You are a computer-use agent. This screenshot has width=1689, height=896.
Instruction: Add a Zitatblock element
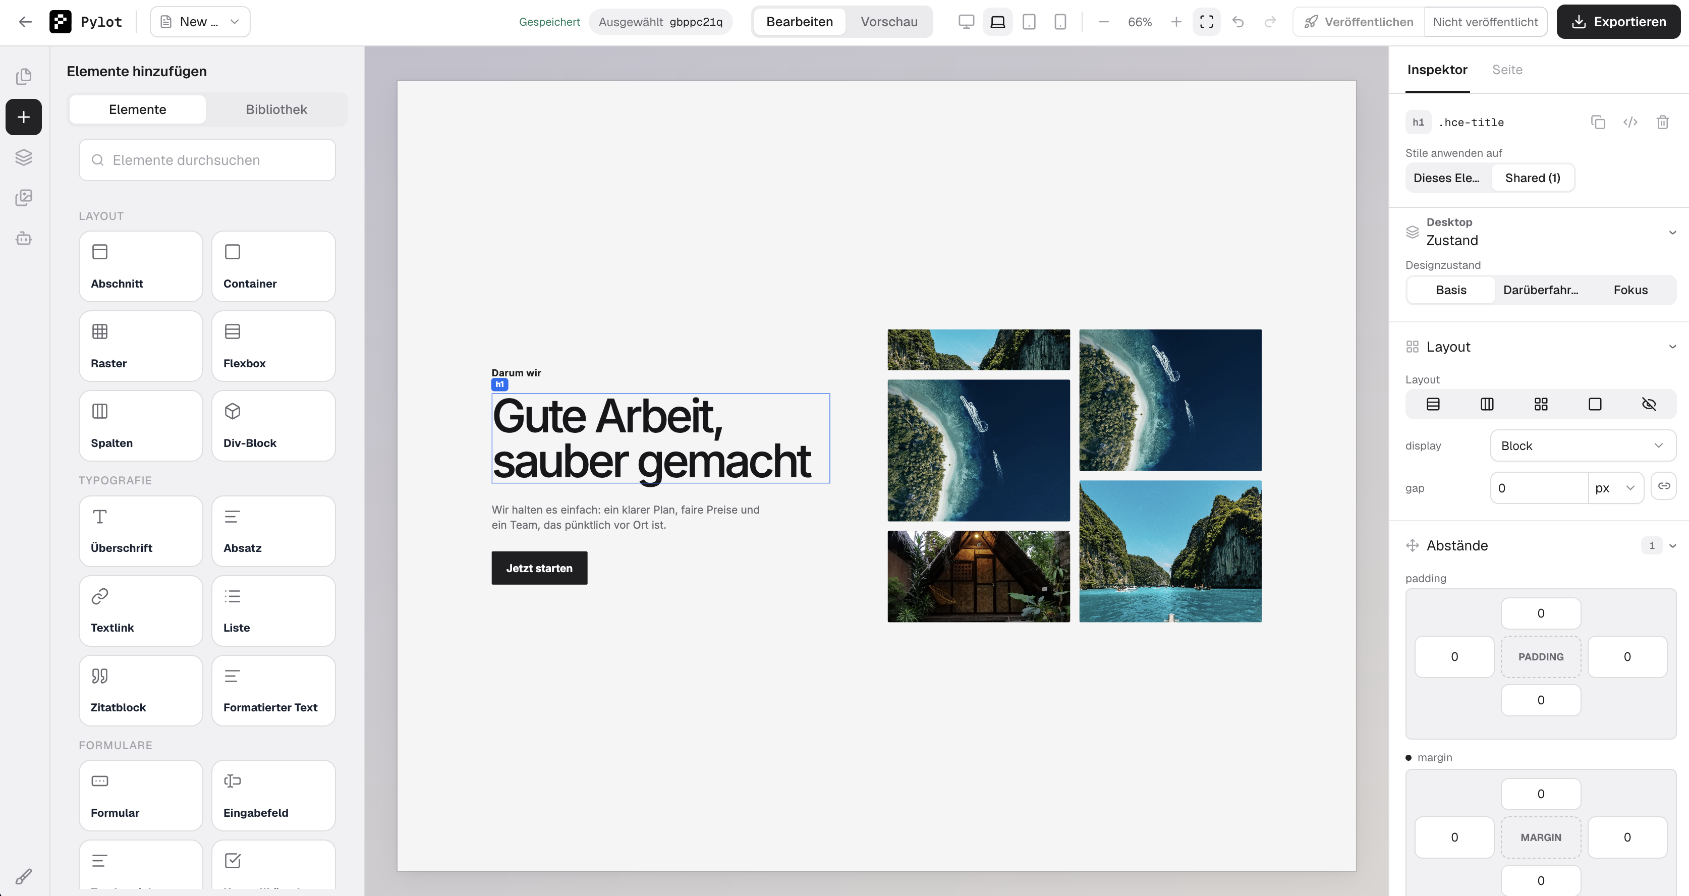click(x=141, y=690)
